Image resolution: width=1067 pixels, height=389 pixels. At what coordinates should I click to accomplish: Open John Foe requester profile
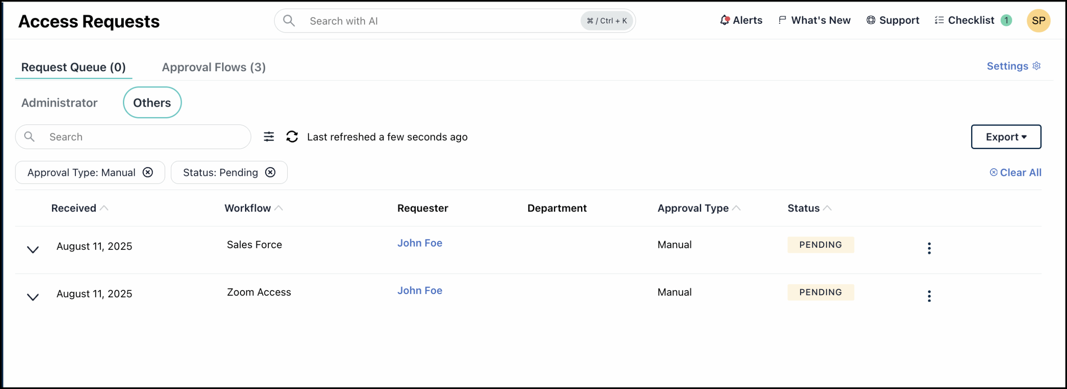tap(419, 243)
